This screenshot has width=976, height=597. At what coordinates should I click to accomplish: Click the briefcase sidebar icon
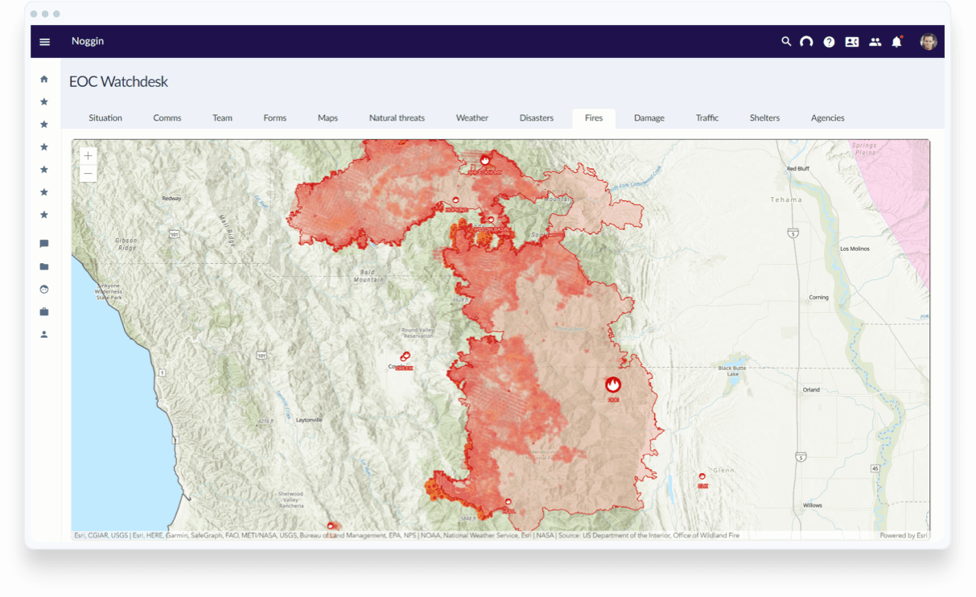[44, 311]
